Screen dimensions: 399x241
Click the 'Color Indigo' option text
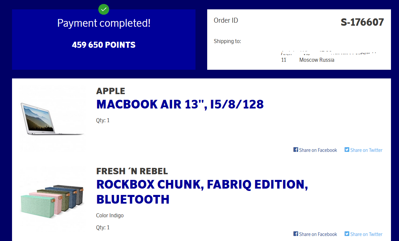pyautogui.click(x=110, y=215)
